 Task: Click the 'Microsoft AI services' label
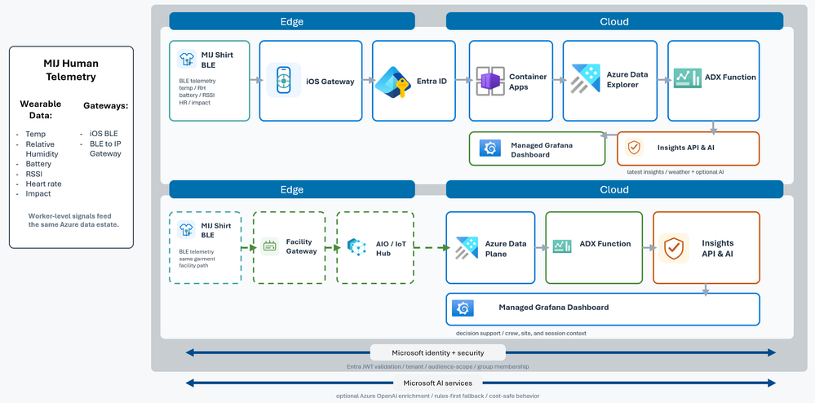click(x=437, y=383)
